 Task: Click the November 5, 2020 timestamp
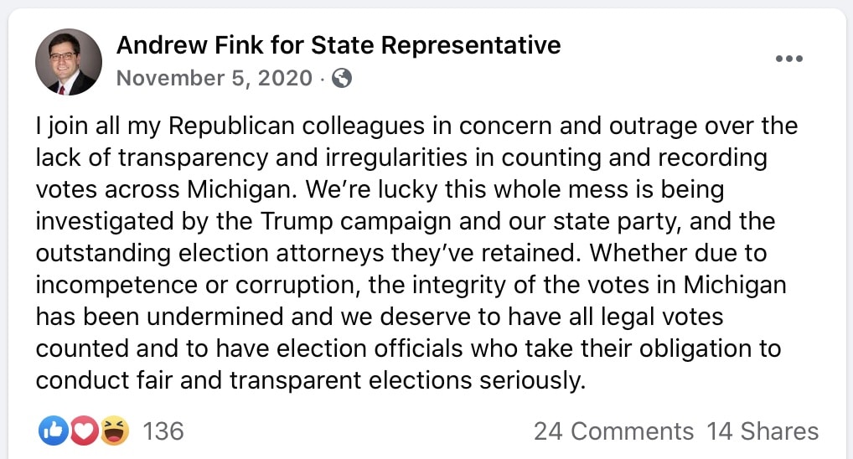[x=215, y=78]
